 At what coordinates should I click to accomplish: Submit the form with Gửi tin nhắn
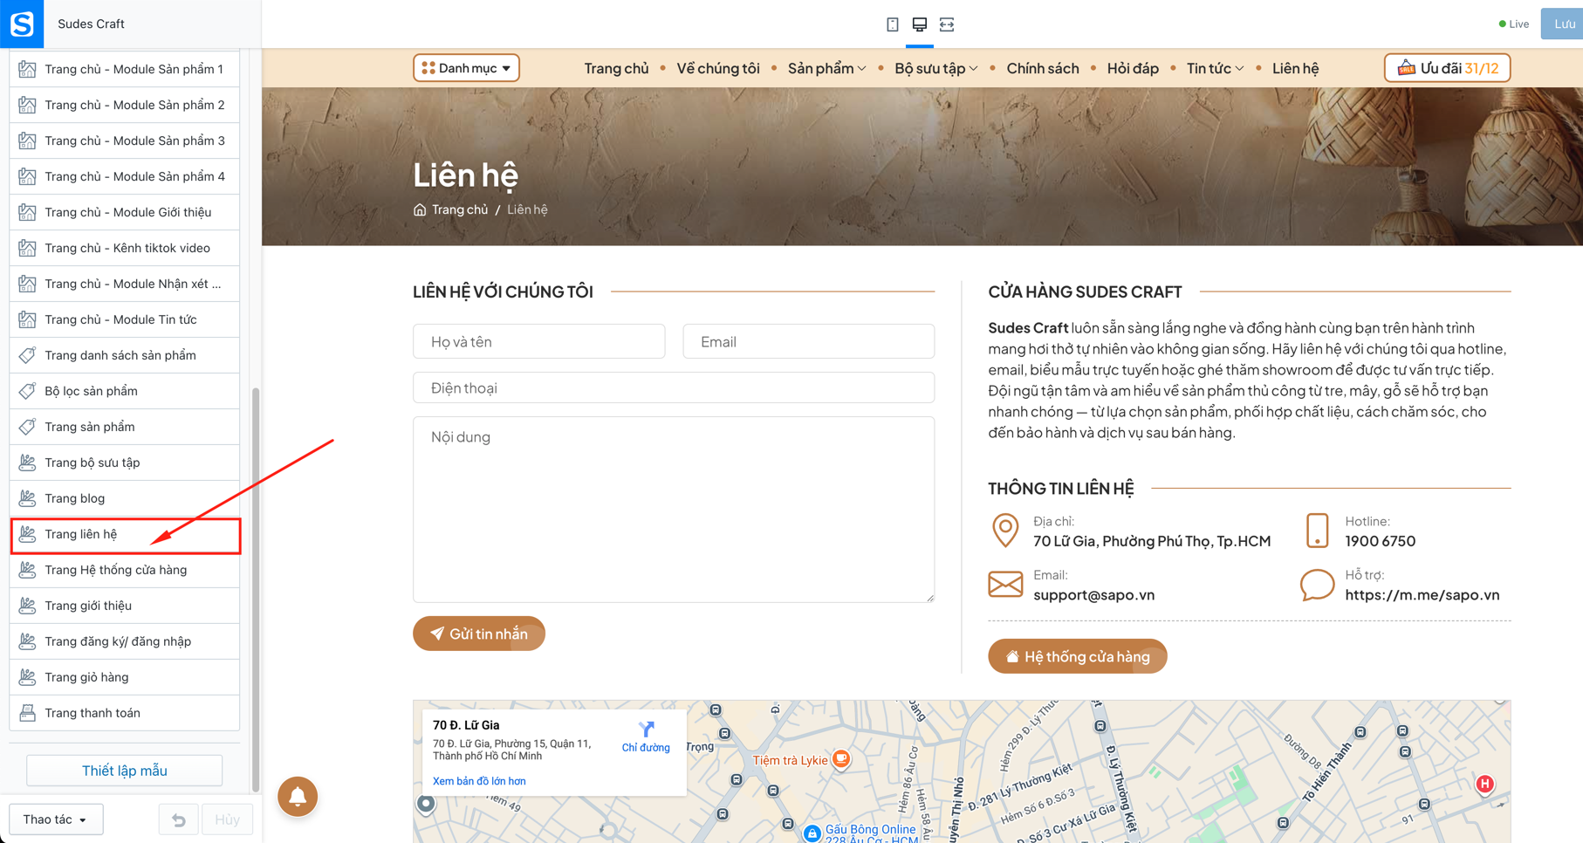(479, 634)
